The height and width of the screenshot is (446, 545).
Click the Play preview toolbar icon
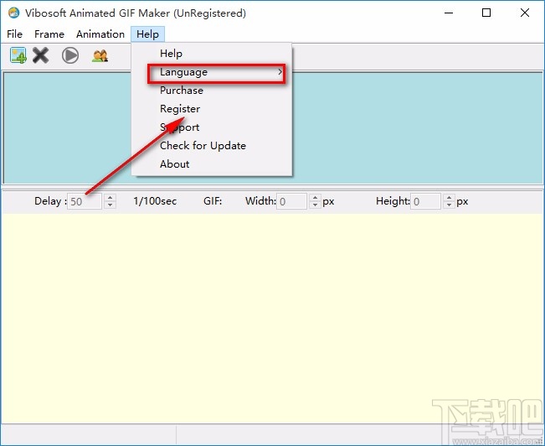pyautogui.click(x=70, y=55)
